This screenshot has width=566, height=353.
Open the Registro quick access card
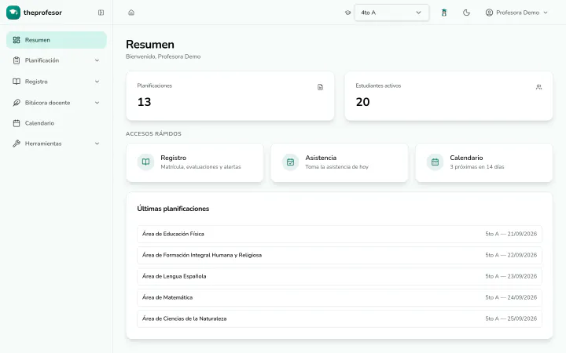[x=195, y=162]
